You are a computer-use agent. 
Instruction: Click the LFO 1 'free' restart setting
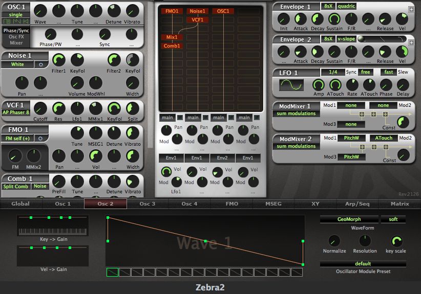click(x=365, y=72)
